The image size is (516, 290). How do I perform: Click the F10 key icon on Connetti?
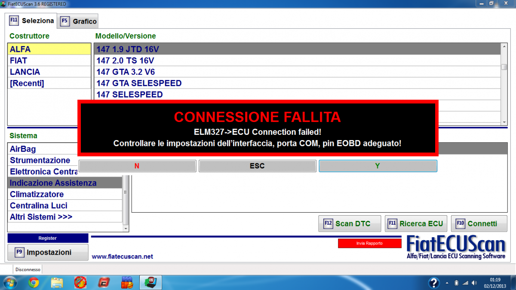461,223
